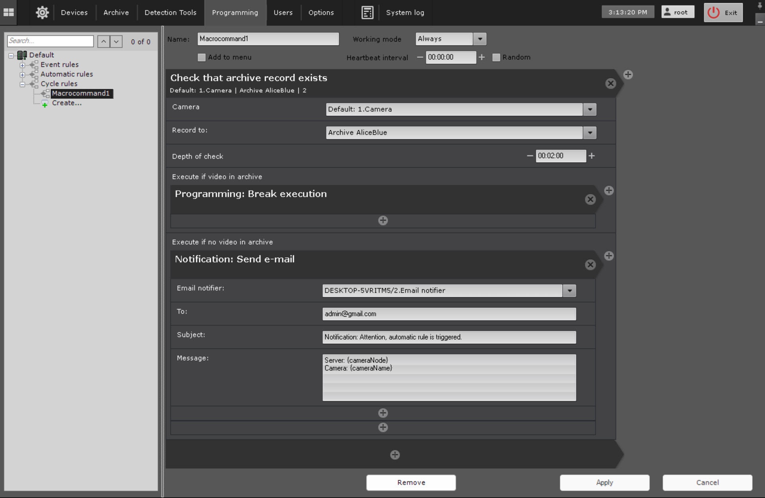This screenshot has width=765, height=498.
Task: Open the layouts grid icon
Action: click(8, 12)
